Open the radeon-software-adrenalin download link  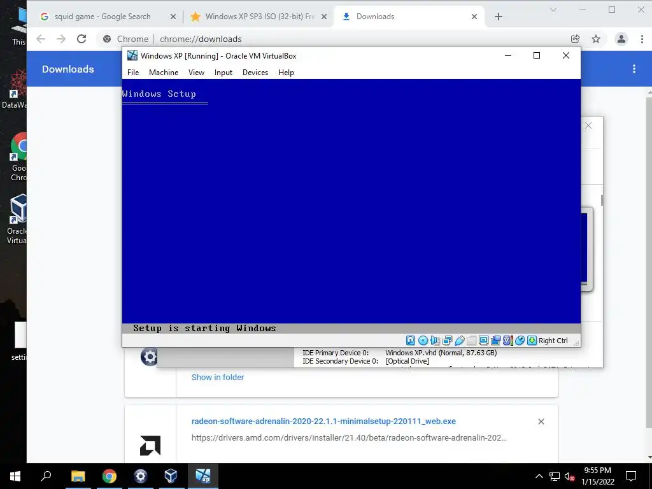323,422
